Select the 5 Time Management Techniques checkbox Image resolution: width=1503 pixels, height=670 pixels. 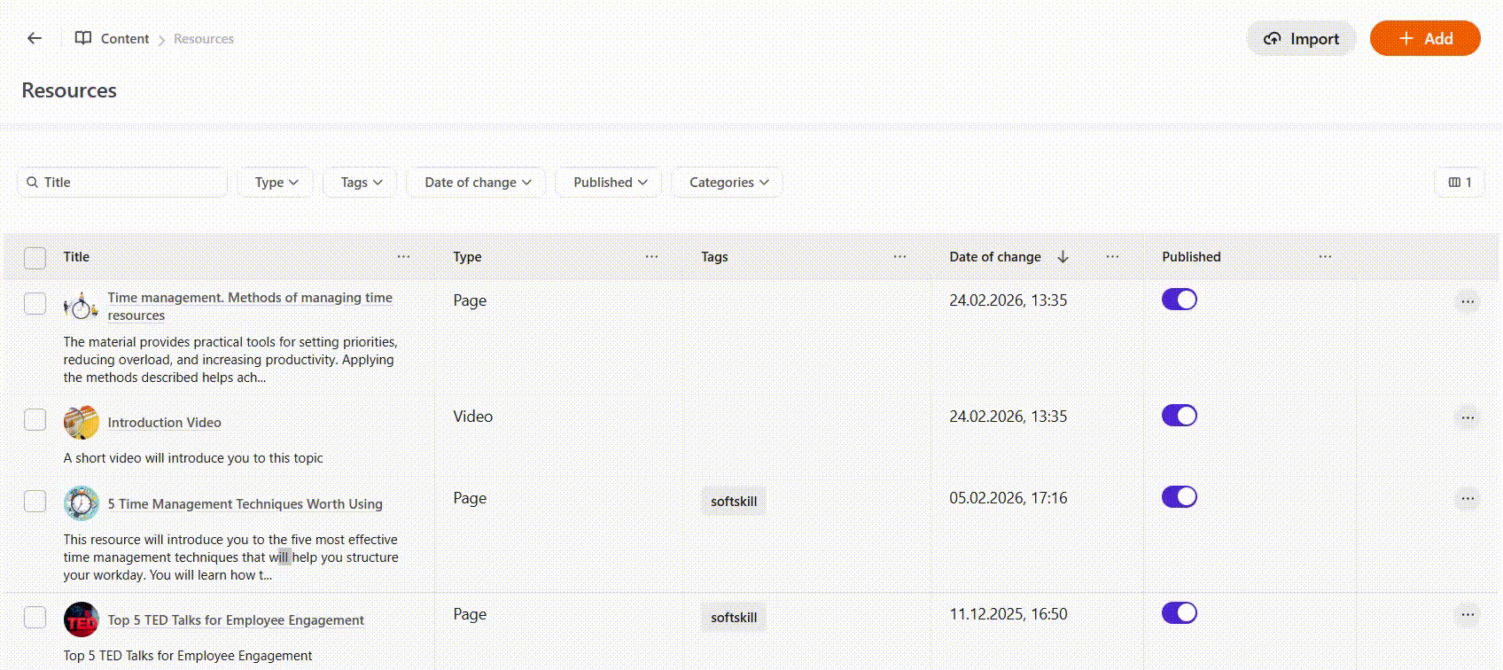[35, 502]
